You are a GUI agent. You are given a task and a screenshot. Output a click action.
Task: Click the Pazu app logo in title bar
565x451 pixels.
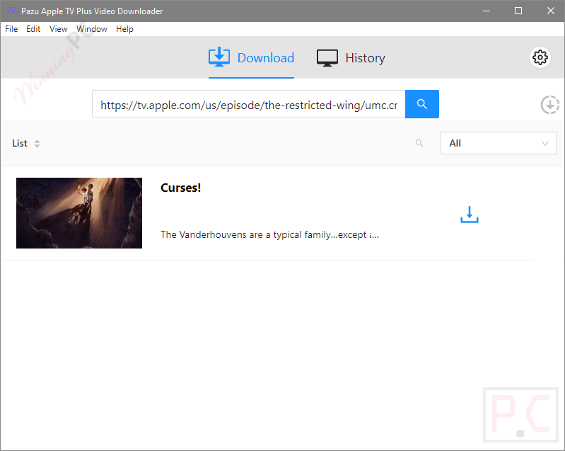tap(11, 11)
